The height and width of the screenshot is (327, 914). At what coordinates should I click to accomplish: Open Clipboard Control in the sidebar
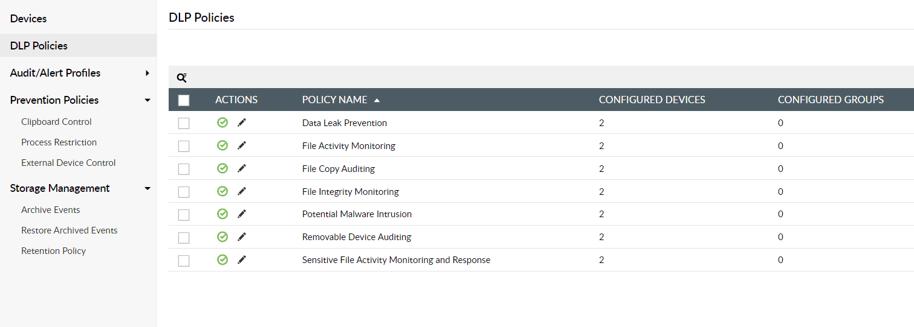pos(56,122)
